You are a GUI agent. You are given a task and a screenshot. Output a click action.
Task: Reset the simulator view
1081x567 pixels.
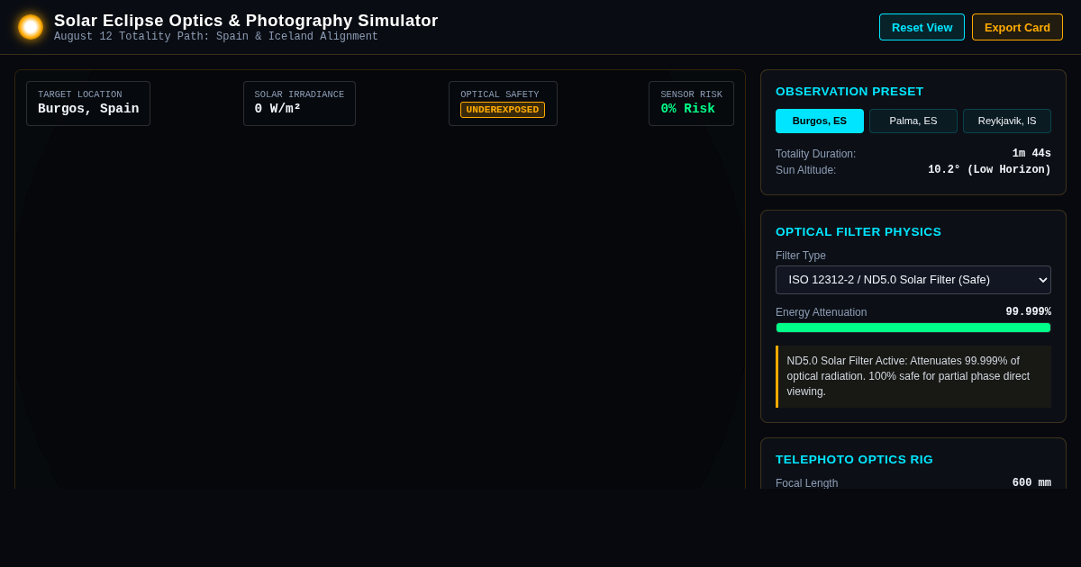point(922,27)
